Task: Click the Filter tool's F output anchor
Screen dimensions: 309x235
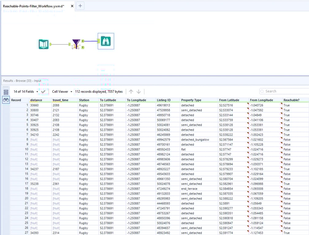Action: point(83,47)
